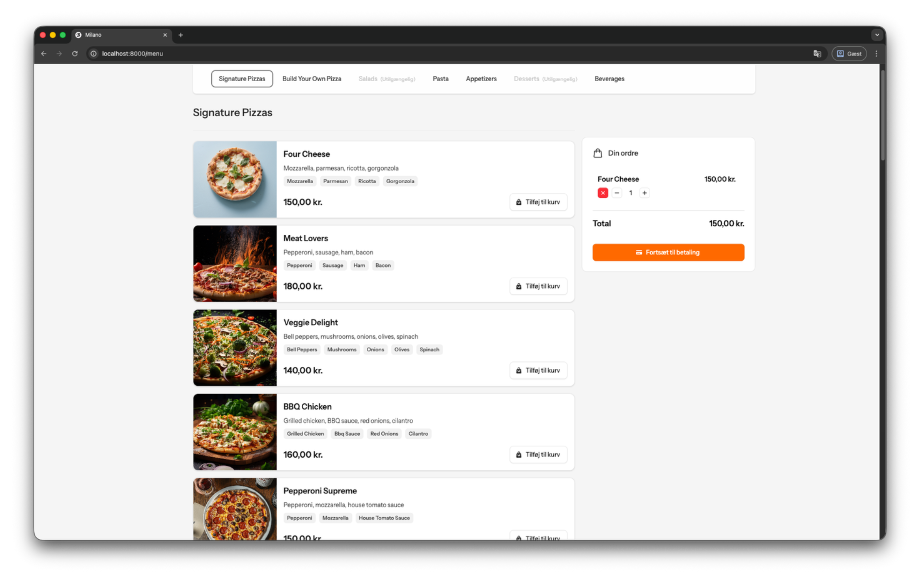Select the Mushrooms ingredient chip under Veggie Delight
The width and height of the screenshot is (920, 582).
pos(341,349)
